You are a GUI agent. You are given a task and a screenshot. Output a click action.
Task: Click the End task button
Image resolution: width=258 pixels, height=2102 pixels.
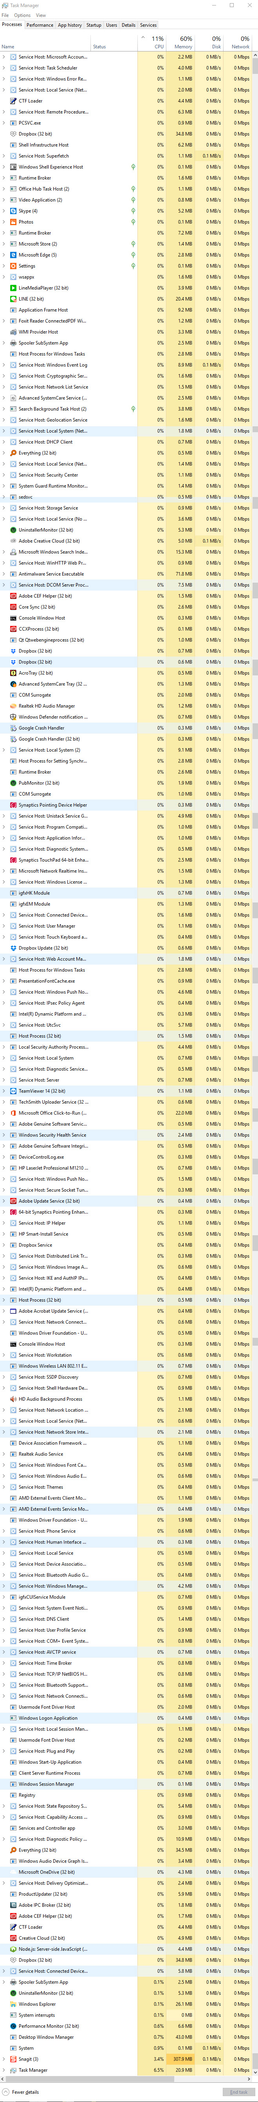(238, 2092)
